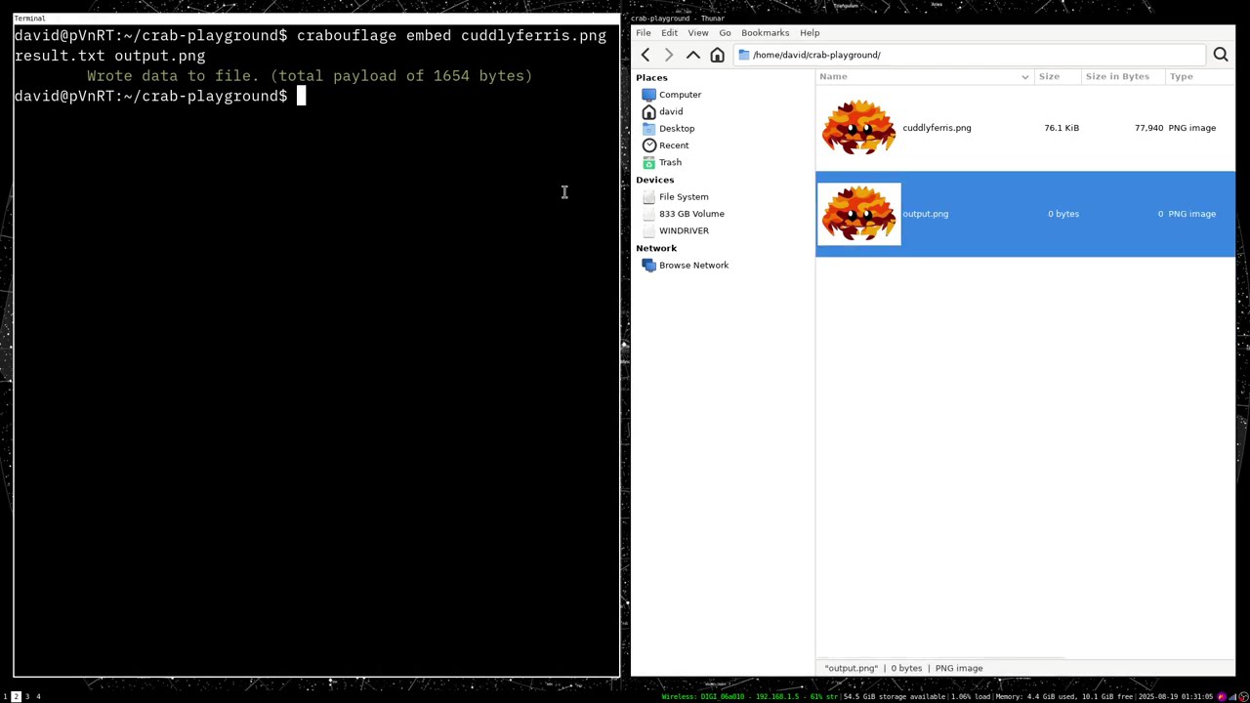
Task: Open the david home folder label
Action: pos(671,111)
